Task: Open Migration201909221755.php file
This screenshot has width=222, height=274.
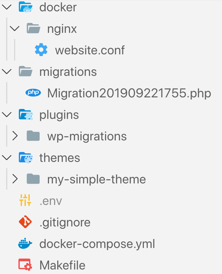Action: [x=129, y=93]
